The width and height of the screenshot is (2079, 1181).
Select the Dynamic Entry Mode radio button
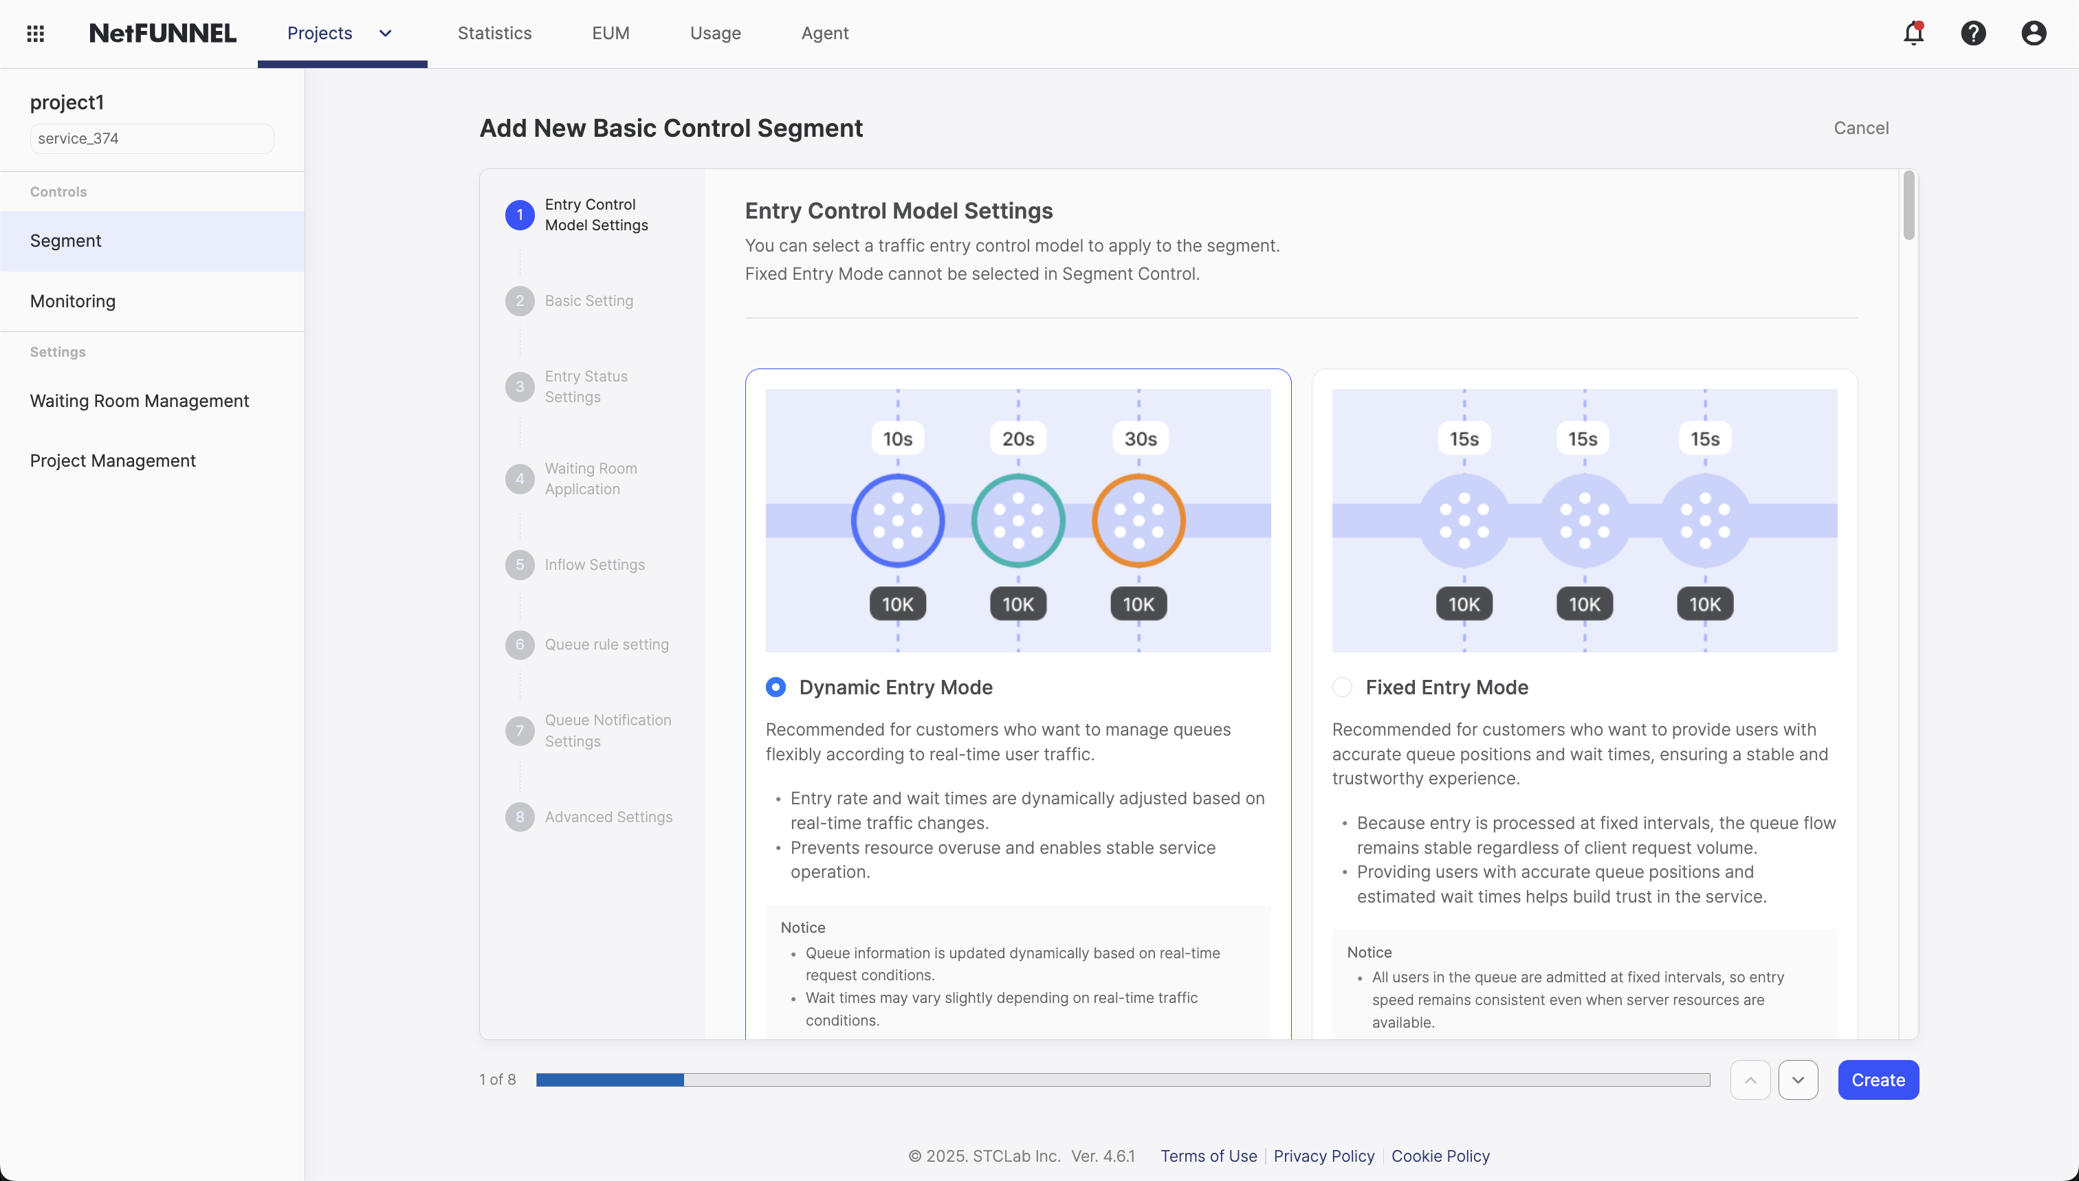click(775, 686)
